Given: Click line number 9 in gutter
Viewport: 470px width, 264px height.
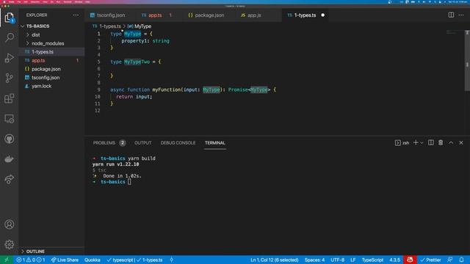Looking at the screenshot, I should [98, 89].
